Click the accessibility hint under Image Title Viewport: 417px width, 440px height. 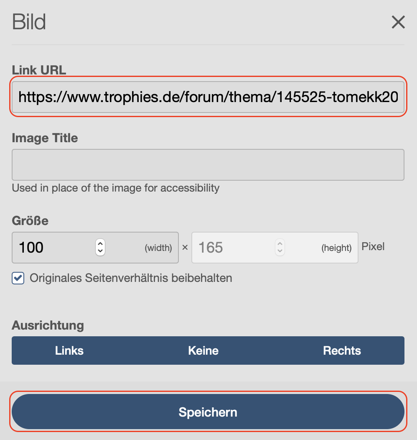pos(115,188)
